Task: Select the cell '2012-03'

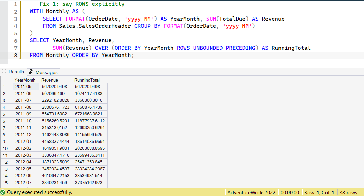Action: click(x=26, y=155)
